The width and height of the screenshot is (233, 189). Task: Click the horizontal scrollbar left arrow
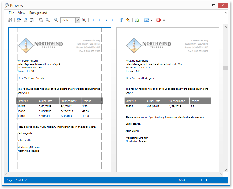tap(6, 174)
